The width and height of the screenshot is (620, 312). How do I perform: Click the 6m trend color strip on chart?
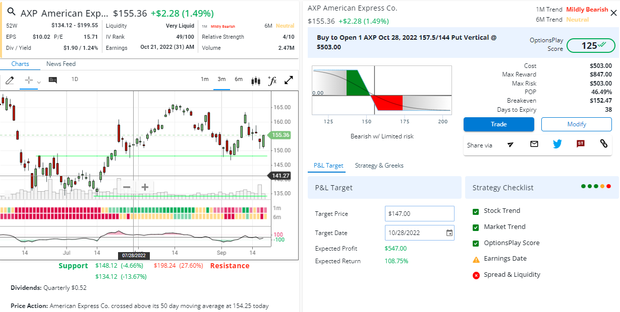134,216
